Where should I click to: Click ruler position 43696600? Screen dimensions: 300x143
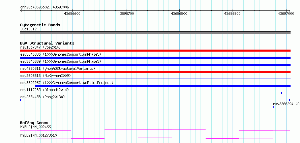tap(72, 13)
